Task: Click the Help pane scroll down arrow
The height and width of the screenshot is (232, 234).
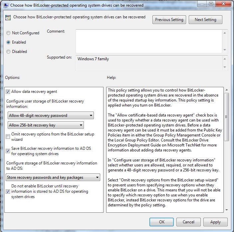Action: (227, 210)
